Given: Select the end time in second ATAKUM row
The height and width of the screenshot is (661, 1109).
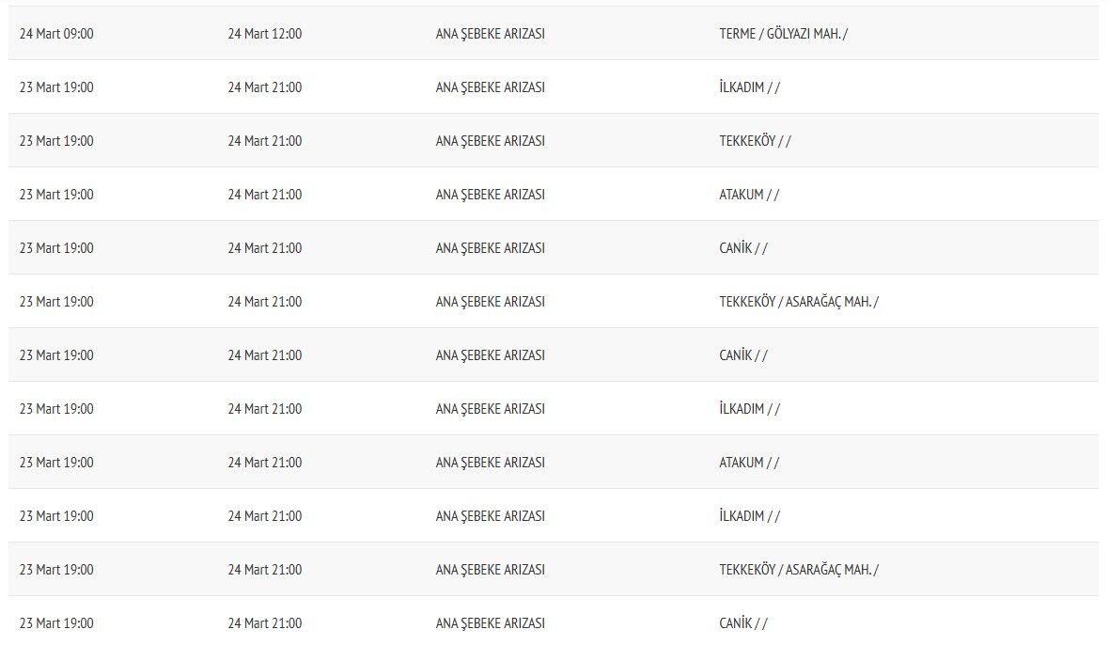Looking at the screenshot, I should 265,463.
